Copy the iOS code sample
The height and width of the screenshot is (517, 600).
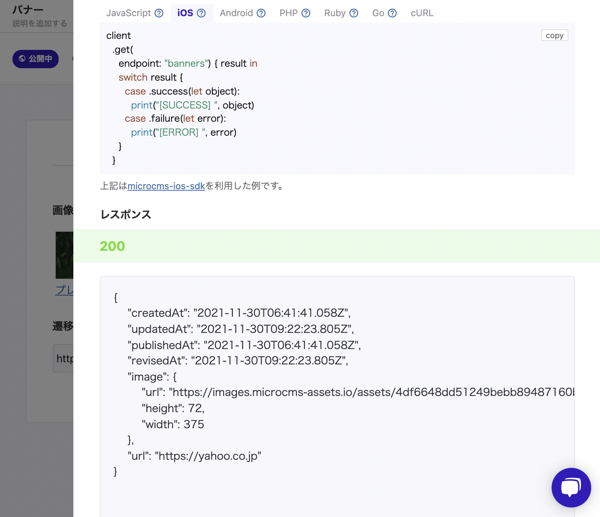pyautogui.click(x=555, y=35)
